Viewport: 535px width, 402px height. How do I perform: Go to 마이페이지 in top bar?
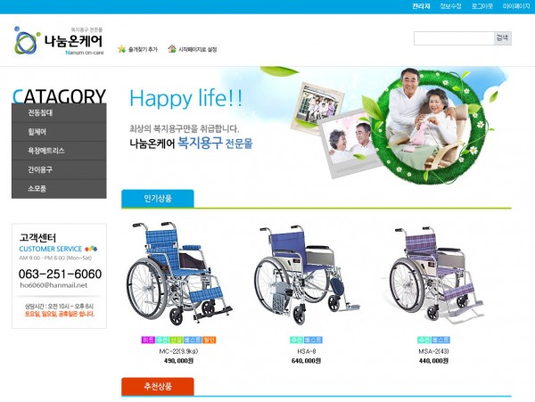coord(516,6)
